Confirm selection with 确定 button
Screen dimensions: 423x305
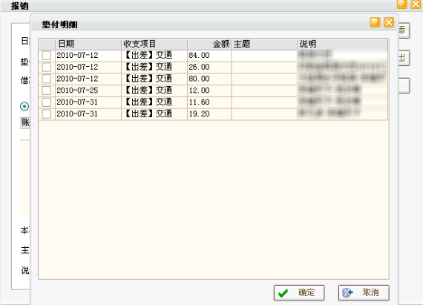click(x=299, y=293)
